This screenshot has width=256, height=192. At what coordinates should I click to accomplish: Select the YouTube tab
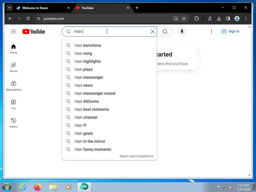[103, 8]
